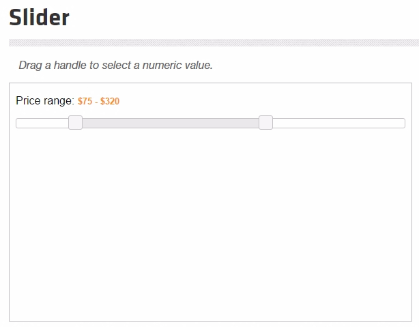Screen dimensions: 419x327
Task: Click the left slider handle at $75
Action: pyautogui.click(x=75, y=123)
